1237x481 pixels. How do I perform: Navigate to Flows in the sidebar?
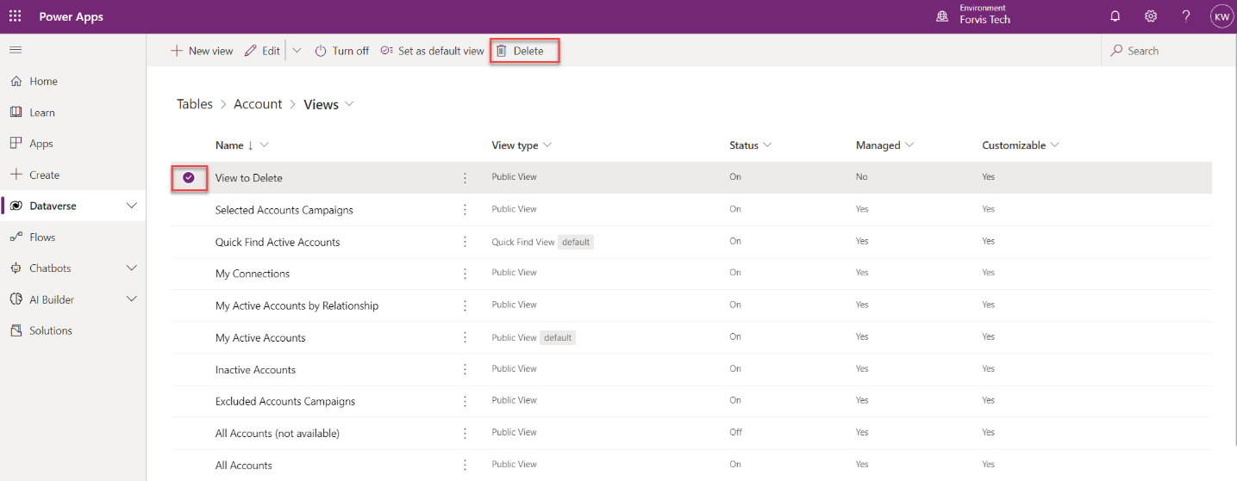coord(42,237)
